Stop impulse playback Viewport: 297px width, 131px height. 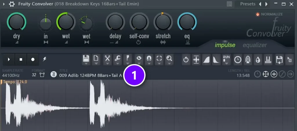[x=21, y=59]
